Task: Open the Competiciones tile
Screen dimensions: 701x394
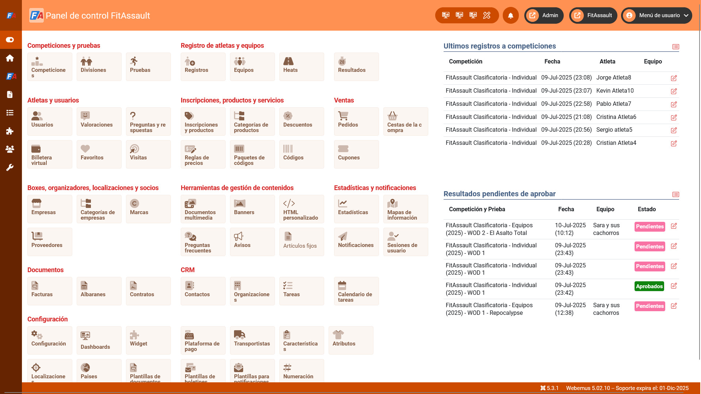Action: coord(50,67)
